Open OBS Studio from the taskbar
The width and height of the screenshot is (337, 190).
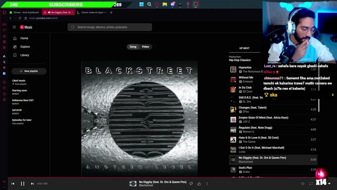[x=196, y=4]
